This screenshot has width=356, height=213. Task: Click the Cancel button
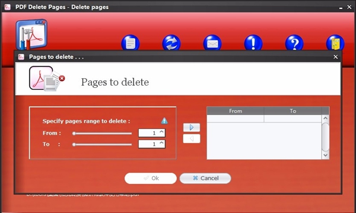pyautogui.click(x=205, y=178)
